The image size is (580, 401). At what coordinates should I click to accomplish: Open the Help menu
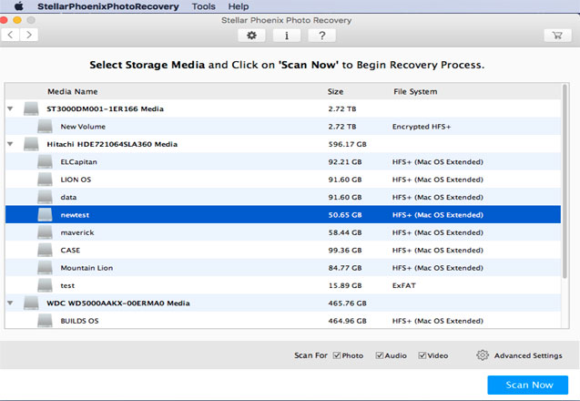point(239,6)
